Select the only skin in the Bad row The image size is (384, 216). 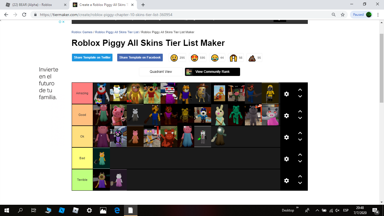tap(101, 158)
